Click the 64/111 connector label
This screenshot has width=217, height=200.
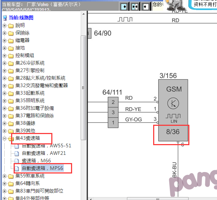pos(112,92)
